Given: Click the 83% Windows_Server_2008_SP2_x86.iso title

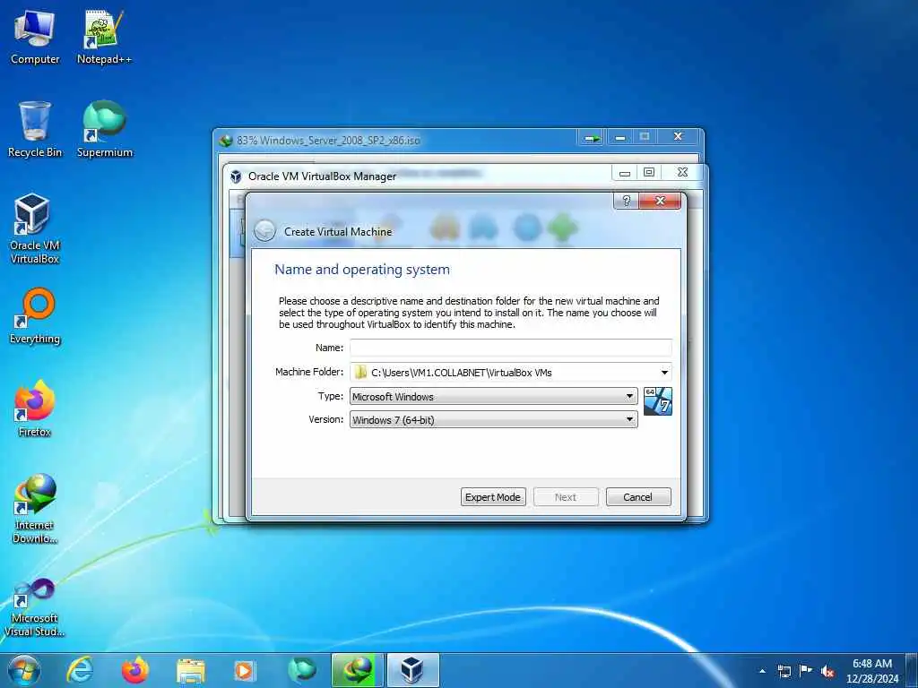Looking at the screenshot, I should 328,141.
